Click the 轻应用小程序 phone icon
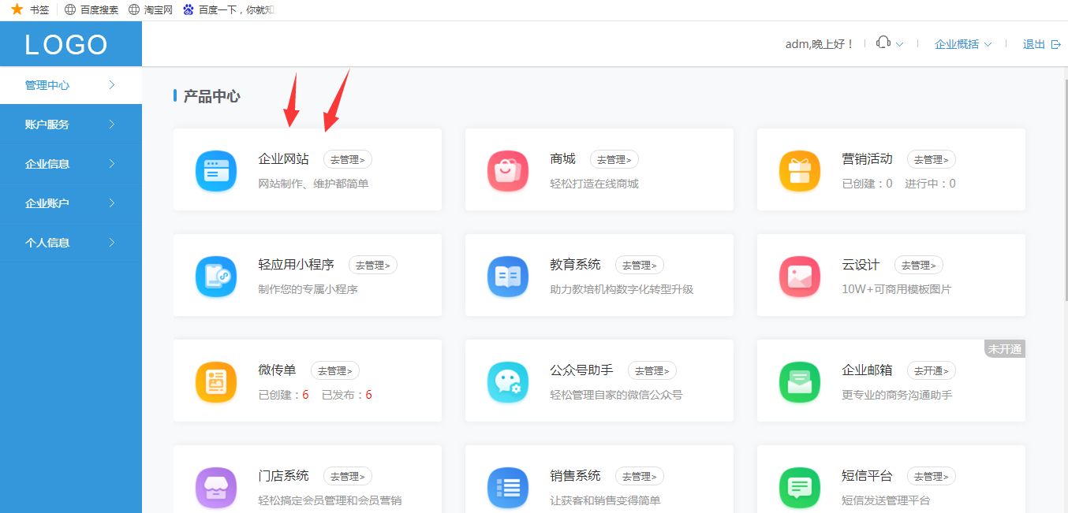The height and width of the screenshot is (513, 1068). click(216, 277)
